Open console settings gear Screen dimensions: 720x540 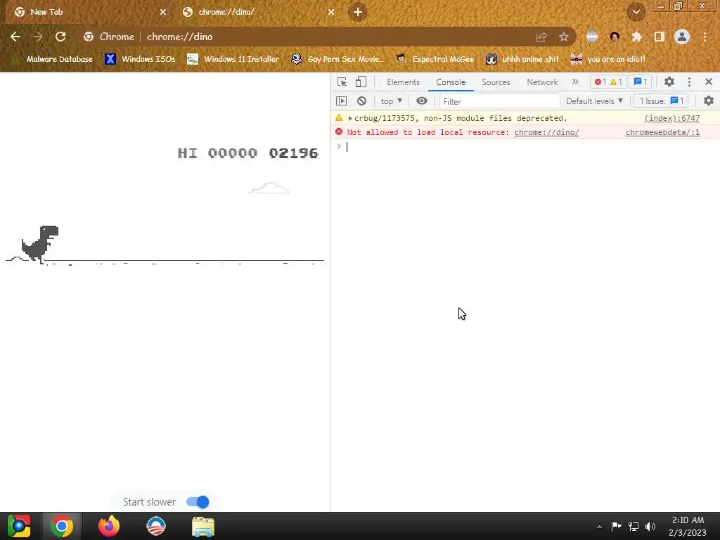[x=709, y=101]
